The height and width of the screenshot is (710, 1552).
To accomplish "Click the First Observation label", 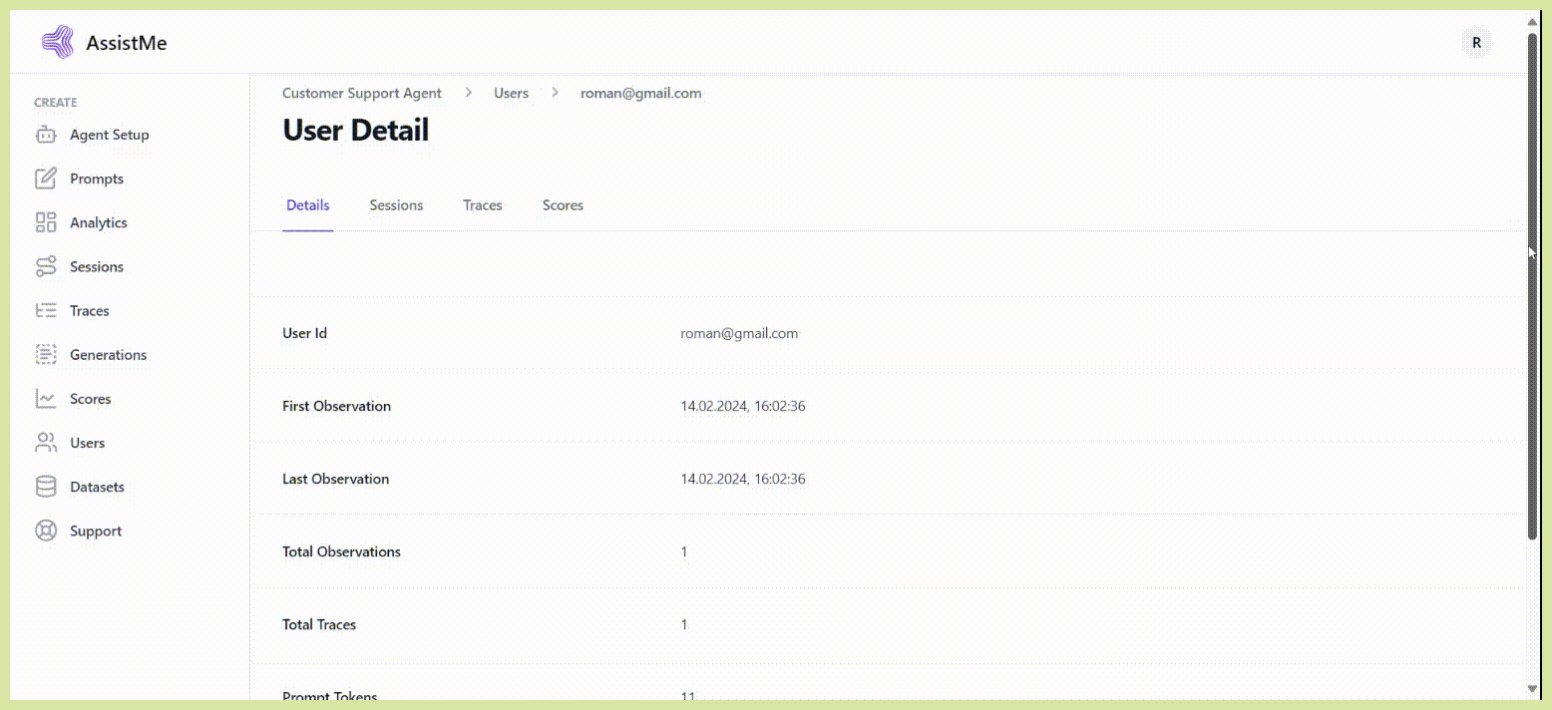I will pos(336,406).
